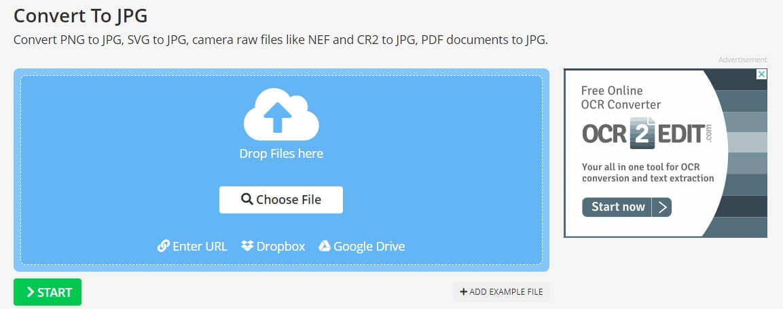Click the Dropbox logo icon
Image resolution: width=783 pixels, height=309 pixels.
click(x=247, y=246)
